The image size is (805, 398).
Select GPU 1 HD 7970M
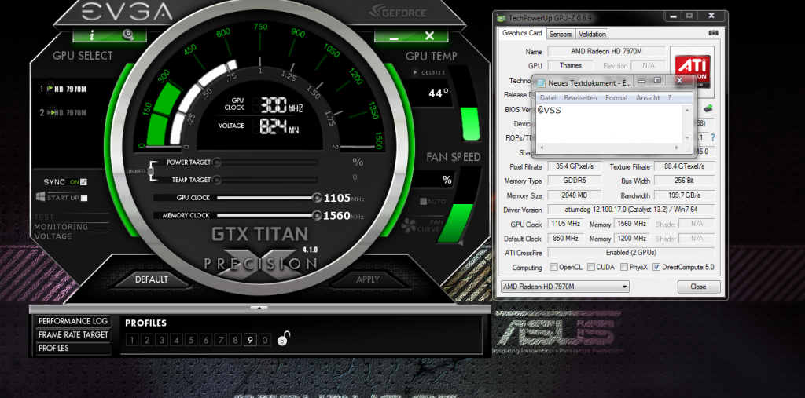pyautogui.click(x=64, y=89)
